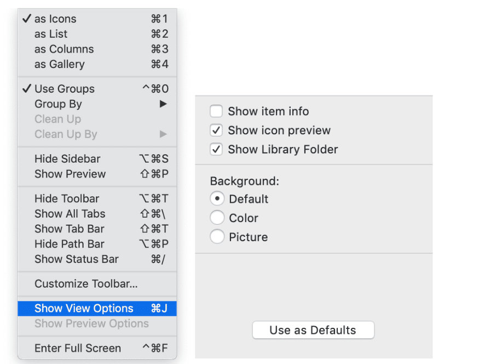The height and width of the screenshot is (364, 496).
Task: Select 'Enter Full Screen' menu item
Action: [x=97, y=348]
